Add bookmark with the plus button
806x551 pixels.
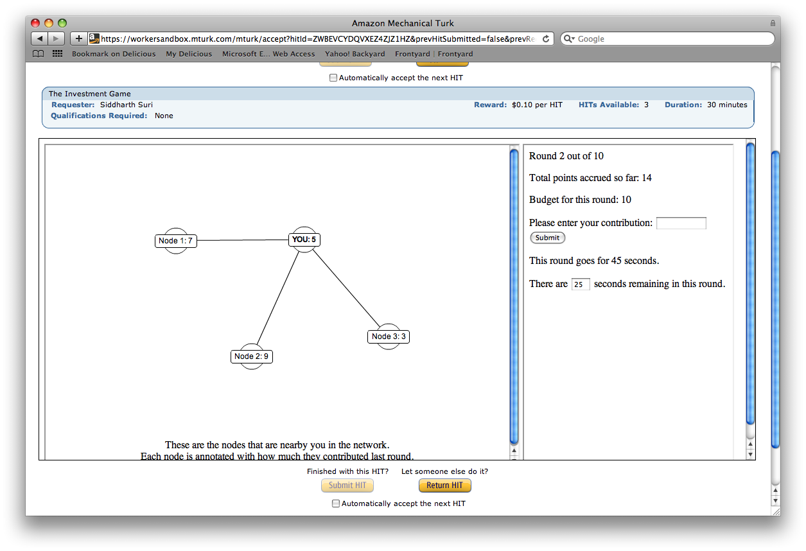(78, 39)
